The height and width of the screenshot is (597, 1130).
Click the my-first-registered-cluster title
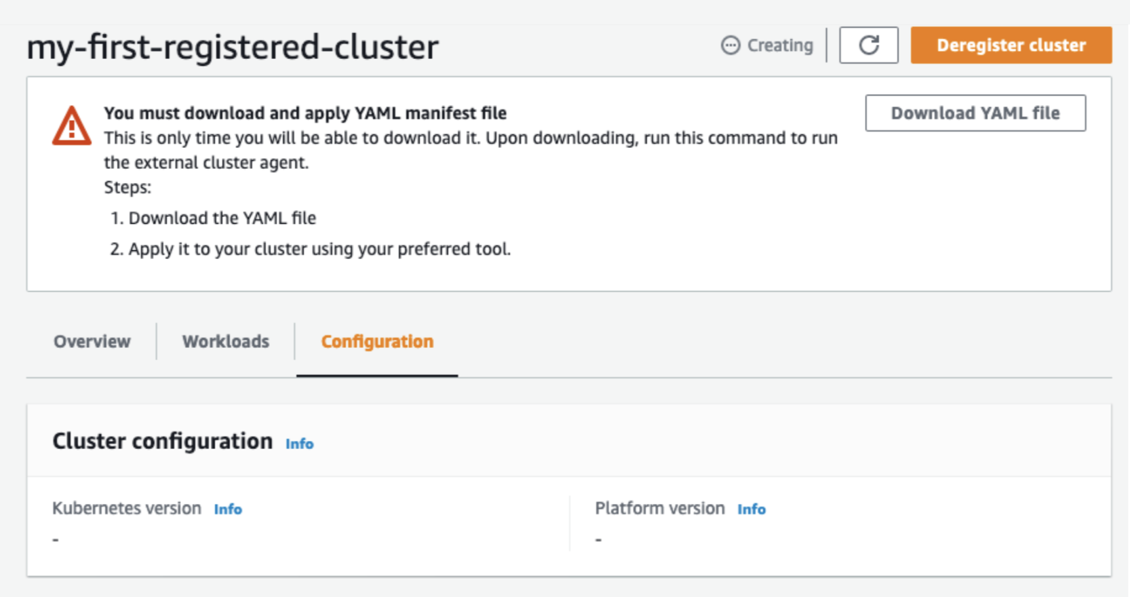coord(233,47)
